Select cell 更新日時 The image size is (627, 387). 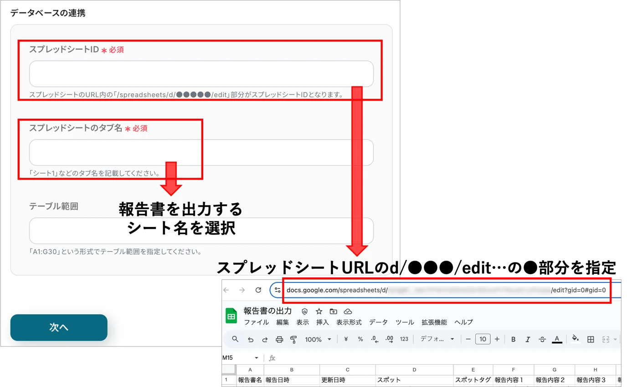pos(348,380)
